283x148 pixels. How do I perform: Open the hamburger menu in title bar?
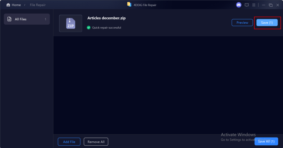tap(254, 5)
